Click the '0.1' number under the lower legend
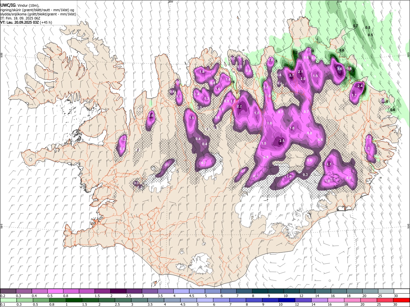The height and width of the screenshot is (307, 410). (3, 304)
